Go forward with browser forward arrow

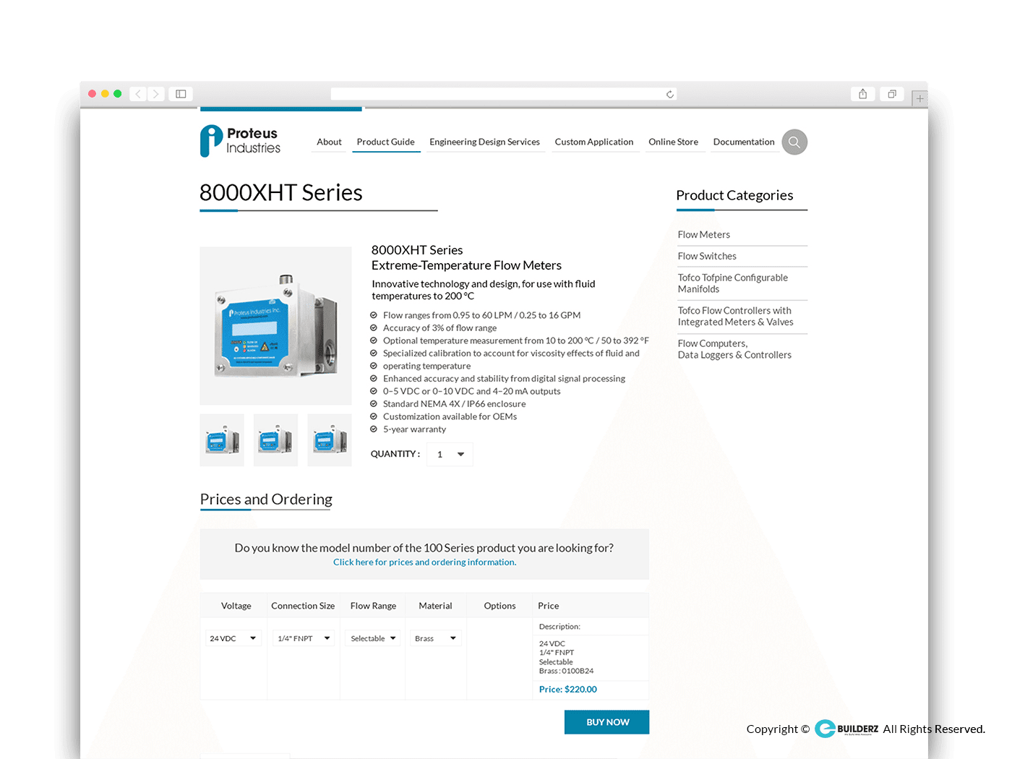[155, 94]
